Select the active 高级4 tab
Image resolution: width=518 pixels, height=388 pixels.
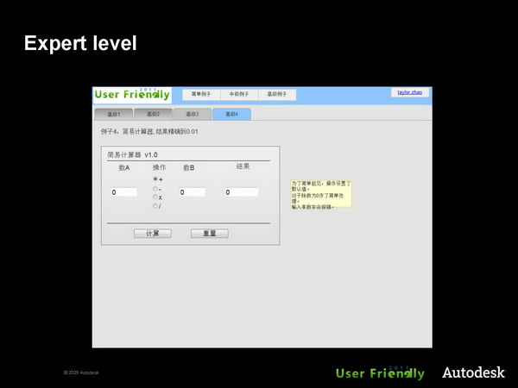[231, 114]
